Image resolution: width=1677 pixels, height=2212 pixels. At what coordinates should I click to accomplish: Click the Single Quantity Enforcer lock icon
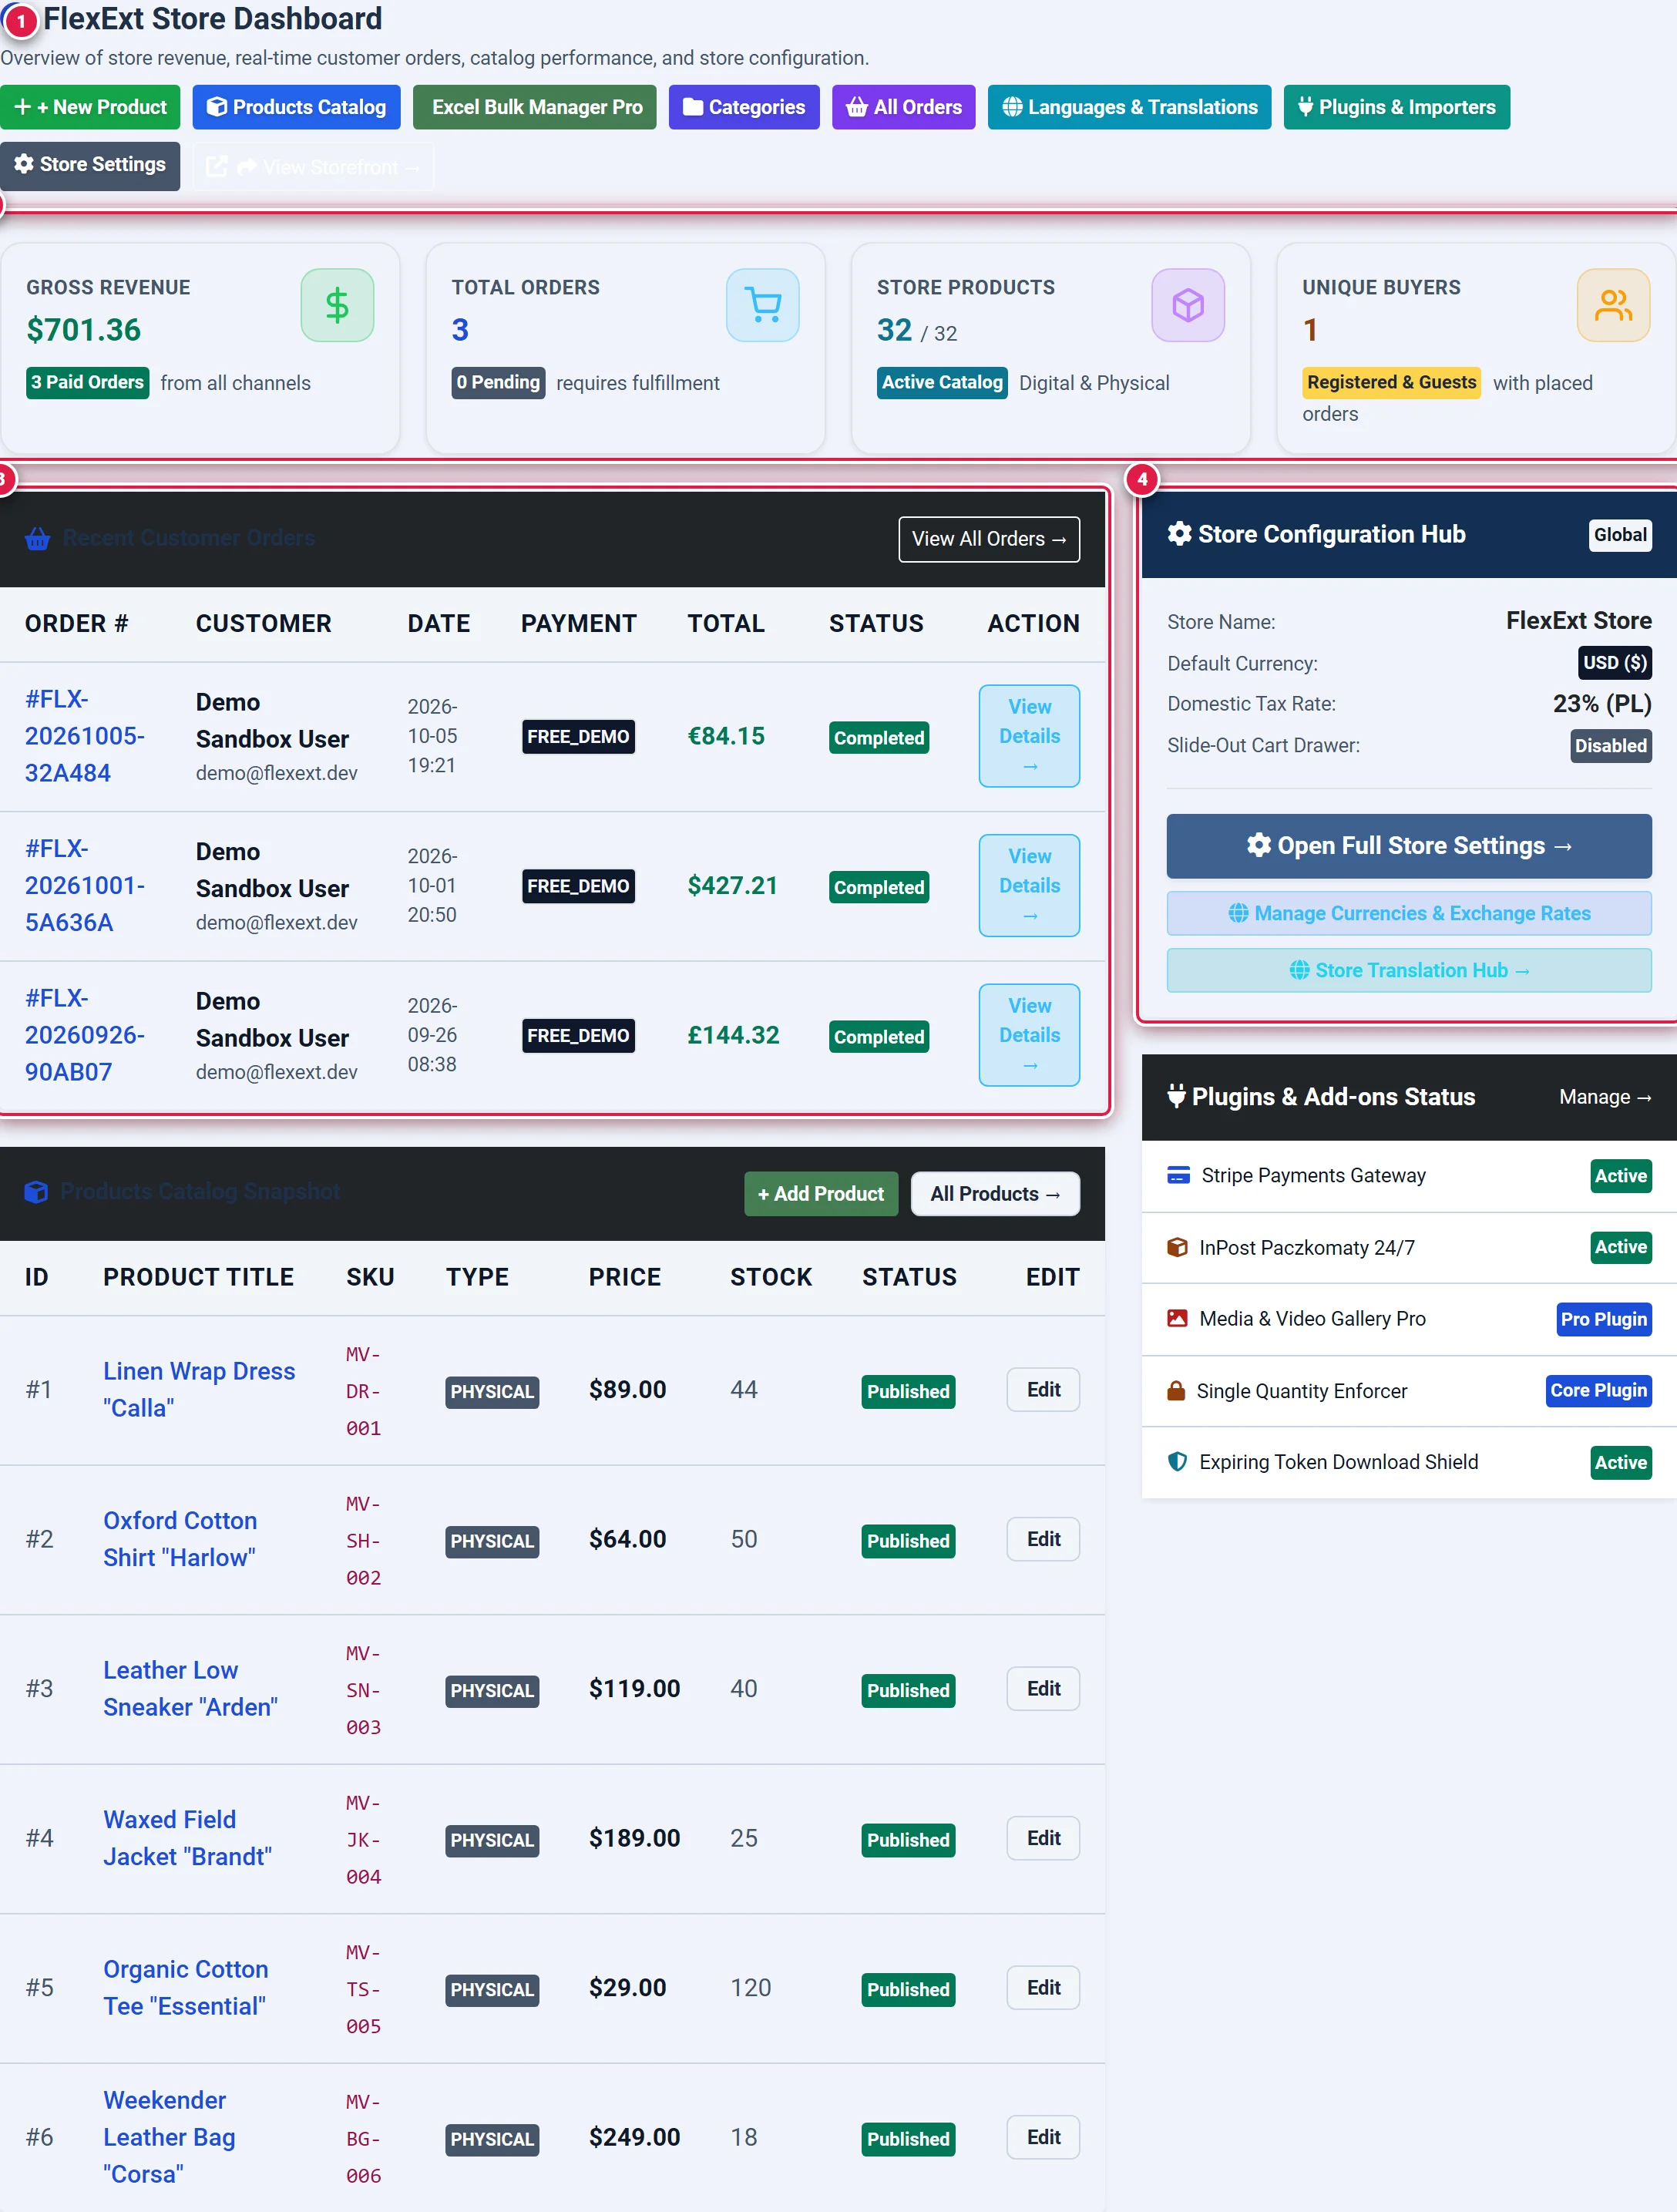(1176, 1391)
